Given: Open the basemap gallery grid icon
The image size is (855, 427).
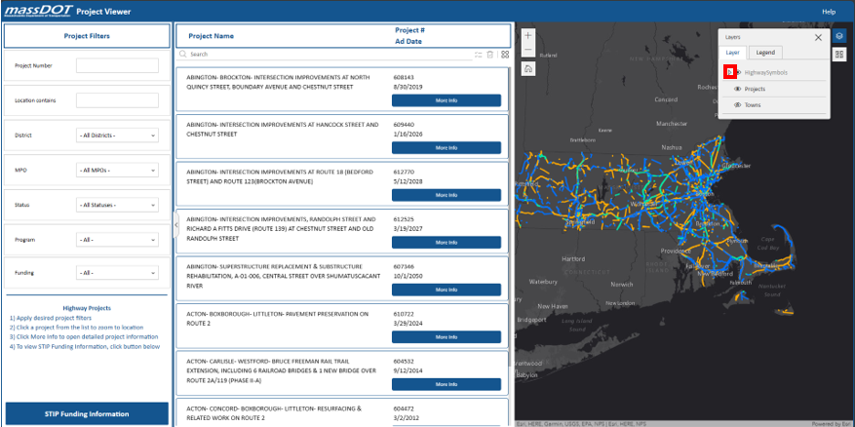Looking at the screenshot, I should (839, 54).
